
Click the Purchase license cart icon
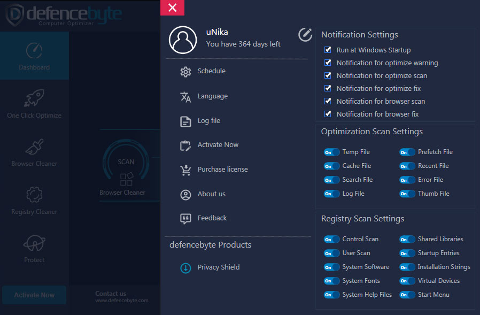tap(185, 170)
